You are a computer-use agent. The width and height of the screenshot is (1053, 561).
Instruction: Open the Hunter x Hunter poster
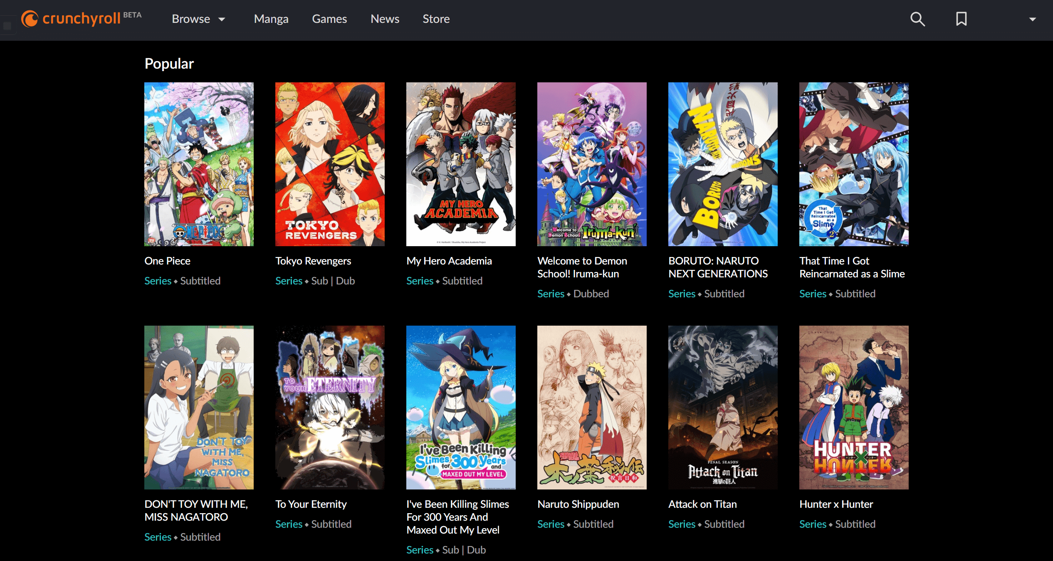pos(854,408)
